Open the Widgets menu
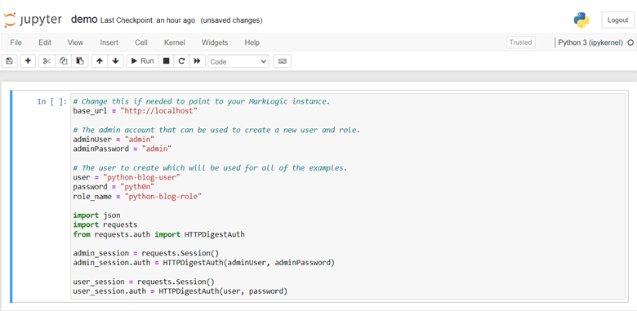The width and height of the screenshot is (637, 311). pyautogui.click(x=215, y=42)
